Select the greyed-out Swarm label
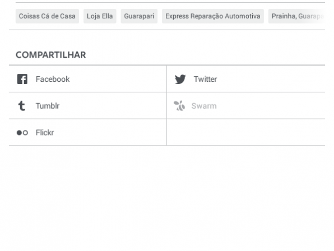This screenshot has width=334, height=251. 204,106
